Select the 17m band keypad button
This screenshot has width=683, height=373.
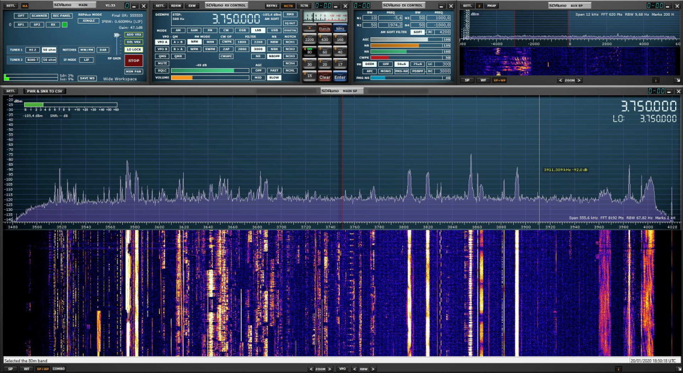[340, 64]
